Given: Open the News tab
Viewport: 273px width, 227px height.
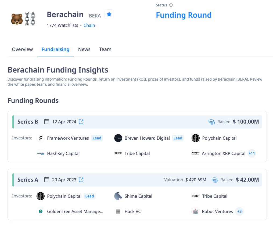Looking at the screenshot, I should [x=84, y=49].
